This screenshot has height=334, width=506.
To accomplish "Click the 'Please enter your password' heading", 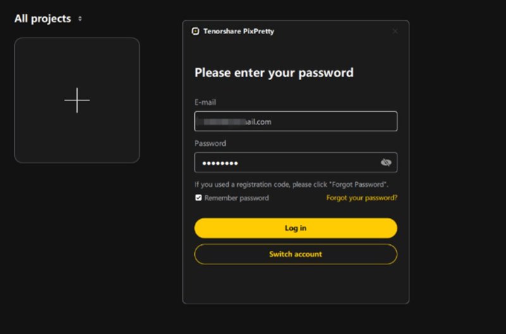I will point(274,73).
